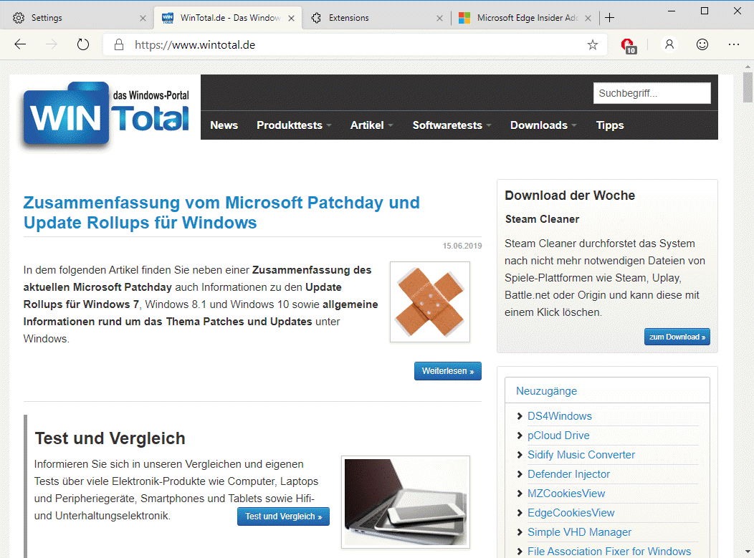This screenshot has width=754, height=558.
Task: Open File Association Fixer for Windows link
Action: [609, 552]
